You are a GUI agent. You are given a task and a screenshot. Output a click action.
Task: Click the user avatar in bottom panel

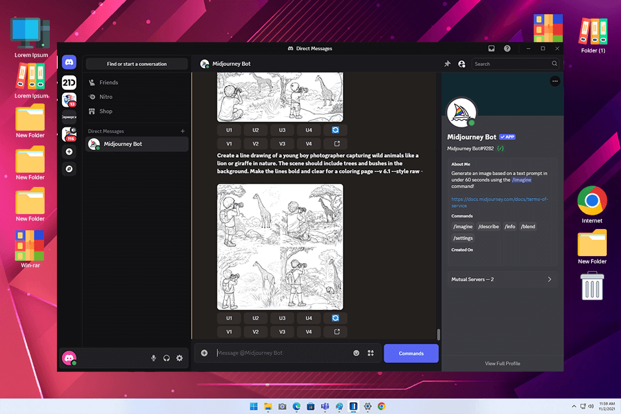[69, 358]
